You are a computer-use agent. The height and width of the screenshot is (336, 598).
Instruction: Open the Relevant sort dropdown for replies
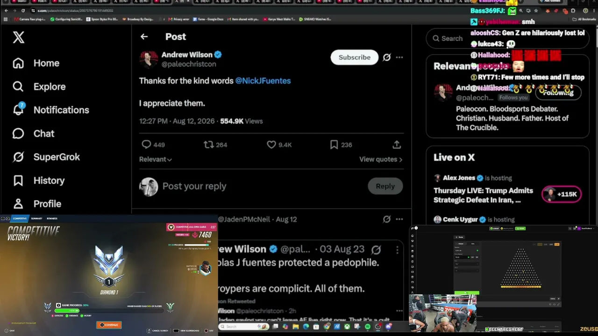(x=156, y=159)
